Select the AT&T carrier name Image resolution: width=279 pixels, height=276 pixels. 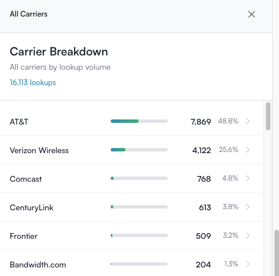coord(19,122)
